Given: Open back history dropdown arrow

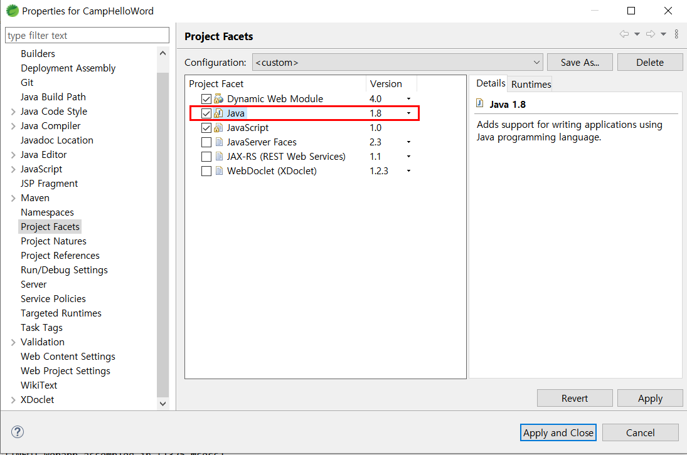Looking at the screenshot, I should coord(637,34).
